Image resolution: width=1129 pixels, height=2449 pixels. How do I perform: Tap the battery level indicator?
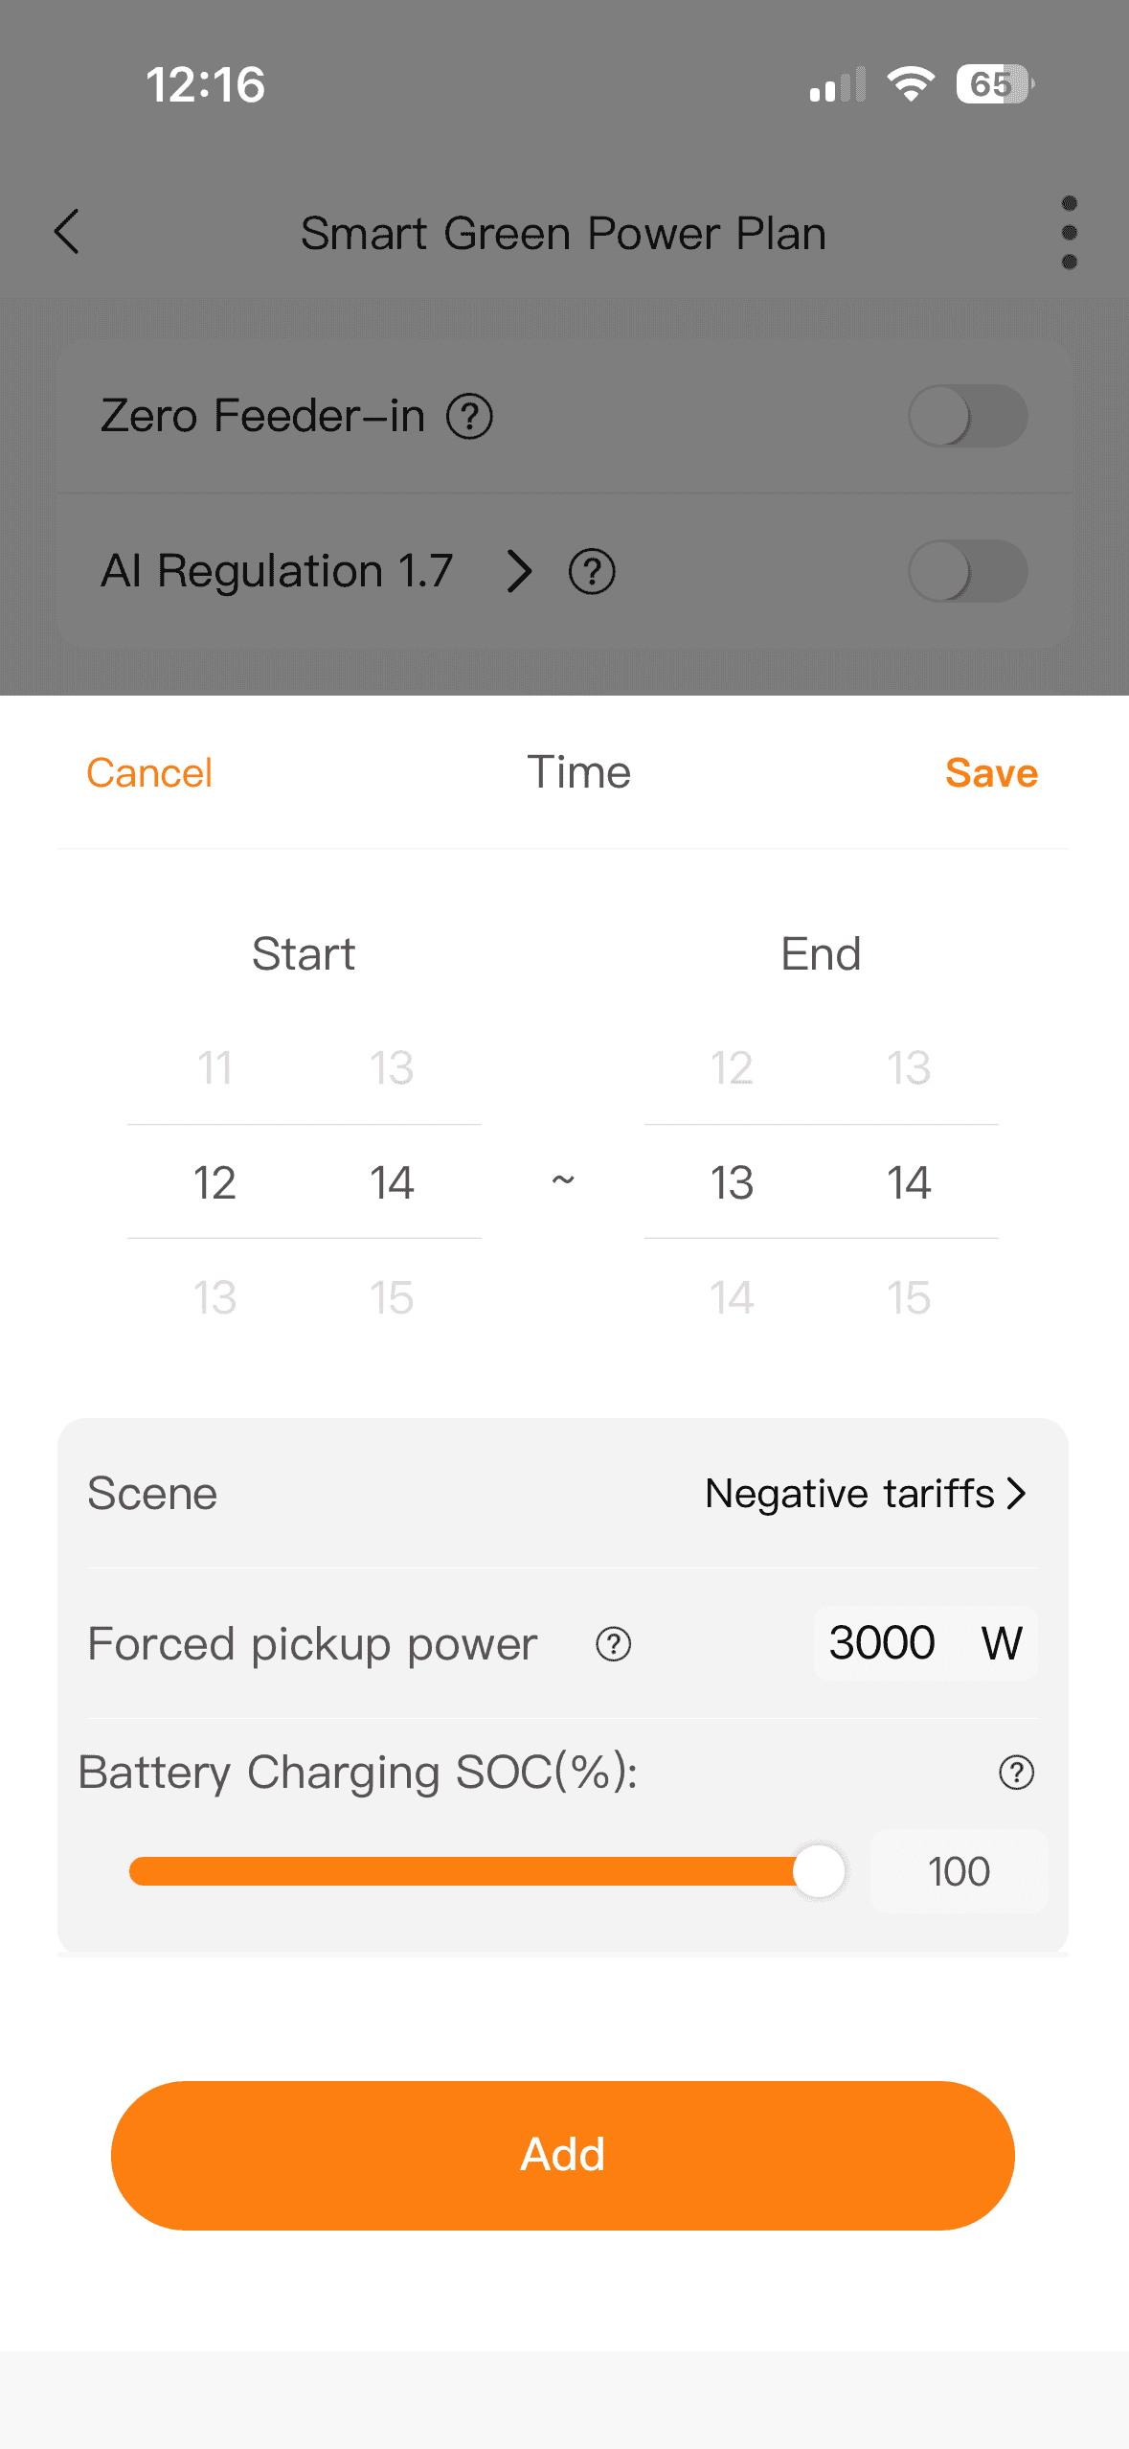click(x=994, y=84)
